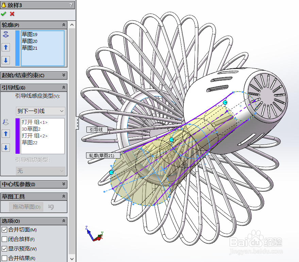Select 打开 组<2> guide curve
Screen dimensions: 299x262
click(x=34, y=136)
